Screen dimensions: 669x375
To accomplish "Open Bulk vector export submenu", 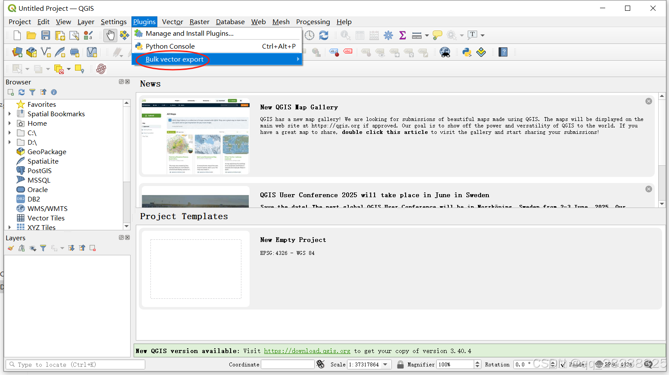I will tap(217, 59).
